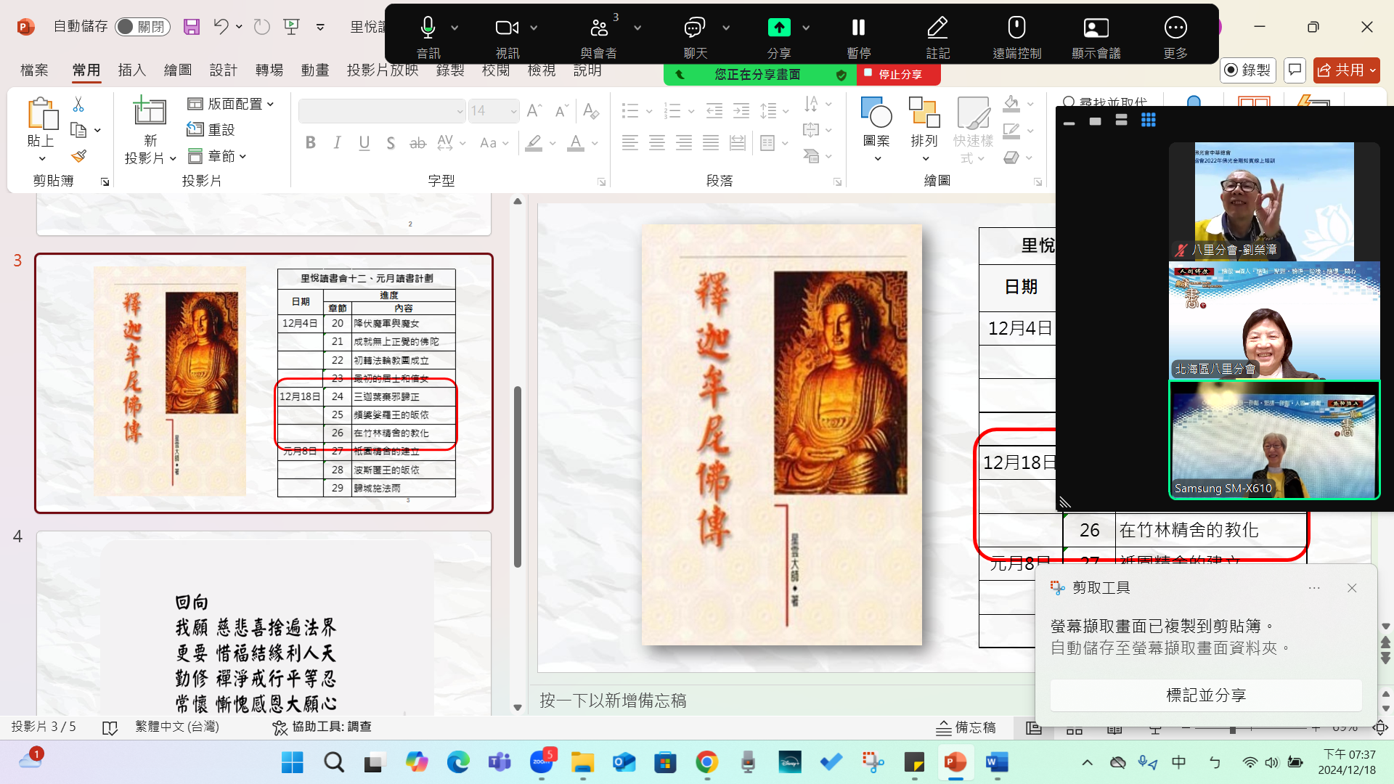Switch to the 設計 ribbon tab
1394x784 pixels.
point(223,70)
